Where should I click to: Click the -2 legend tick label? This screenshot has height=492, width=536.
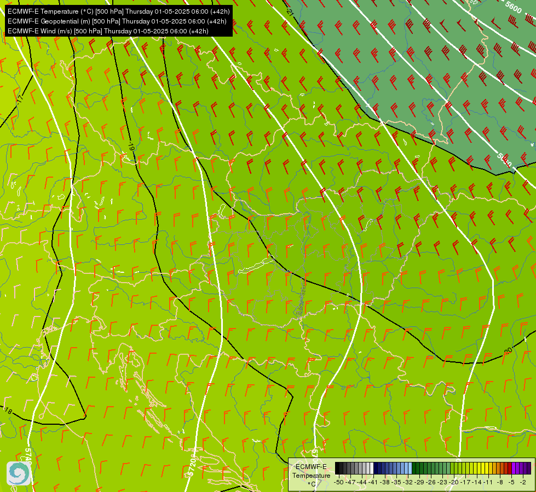[x=523, y=482]
